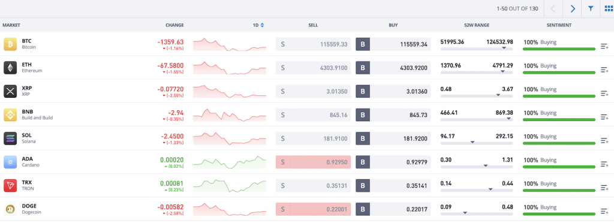Buy SOL at 181.9200
Screen dimensions: 614x223
coord(393,138)
